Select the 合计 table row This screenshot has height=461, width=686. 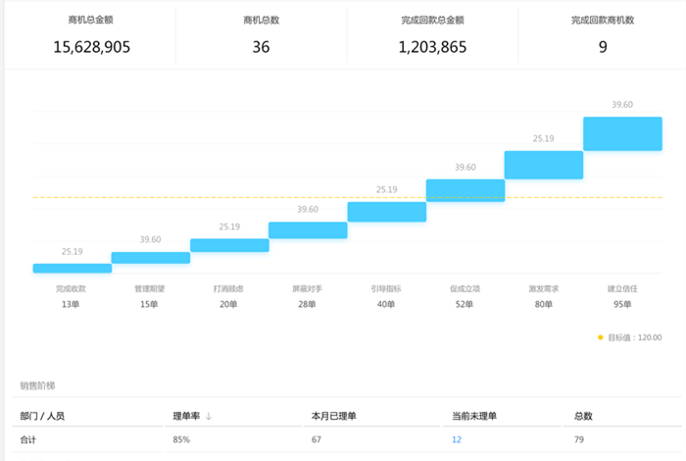point(343,439)
